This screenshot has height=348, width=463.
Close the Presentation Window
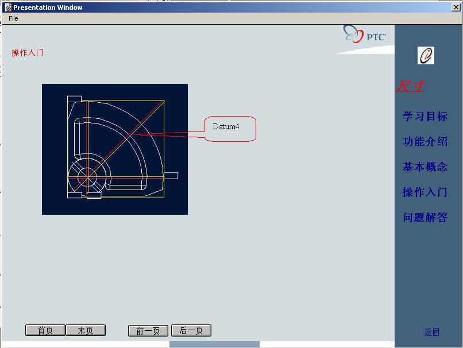456,7
